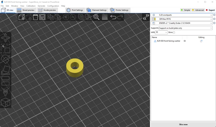Collapse sidebar with the double chevron icon
Viewport: 216px width, 127px height.
tap(146, 17)
